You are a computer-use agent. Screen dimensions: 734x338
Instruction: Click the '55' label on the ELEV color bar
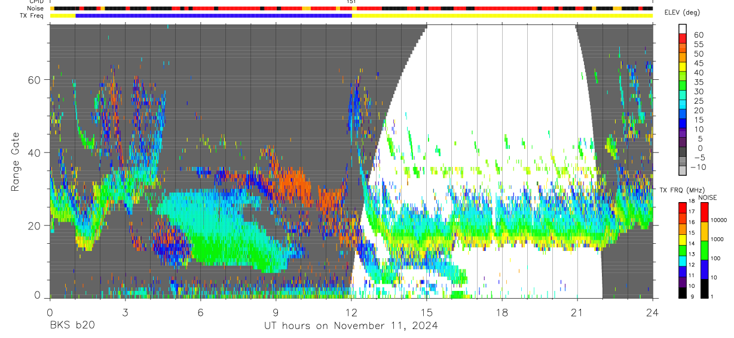pyautogui.click(x=698, y=44)
